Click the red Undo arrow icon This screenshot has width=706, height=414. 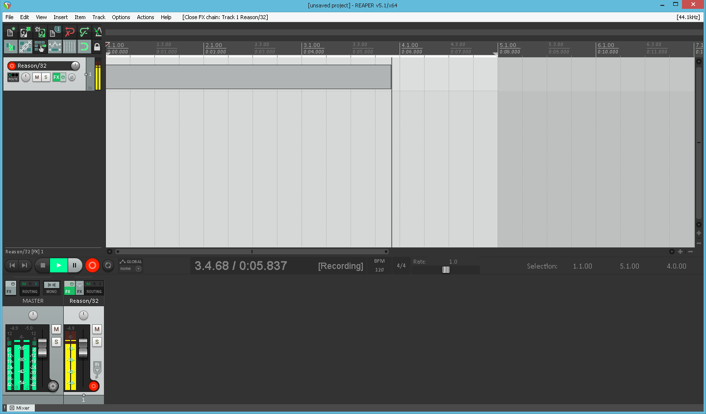(69, 32)
